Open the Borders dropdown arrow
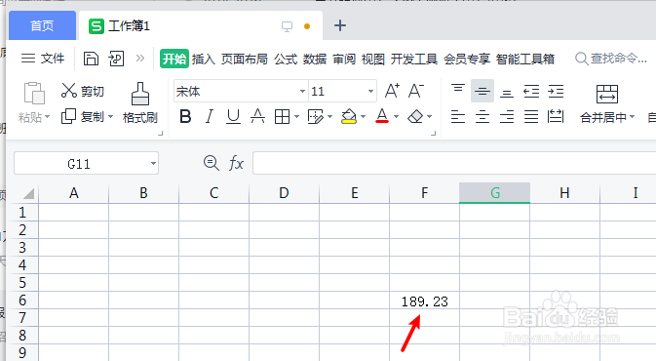 click(296, 116)
